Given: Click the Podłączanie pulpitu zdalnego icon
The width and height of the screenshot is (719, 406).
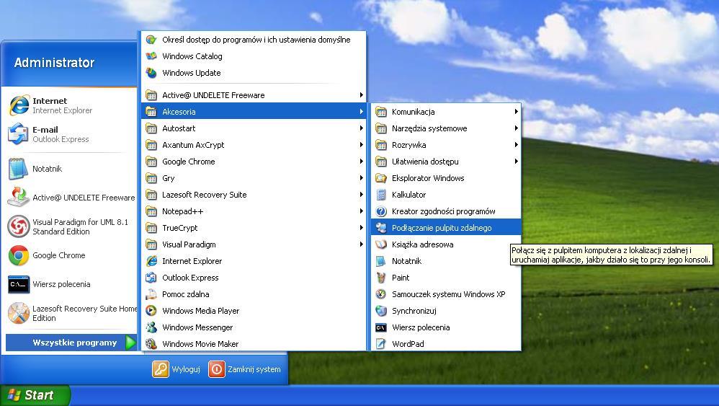Looking at the screenshot, I should pos(381,228).
